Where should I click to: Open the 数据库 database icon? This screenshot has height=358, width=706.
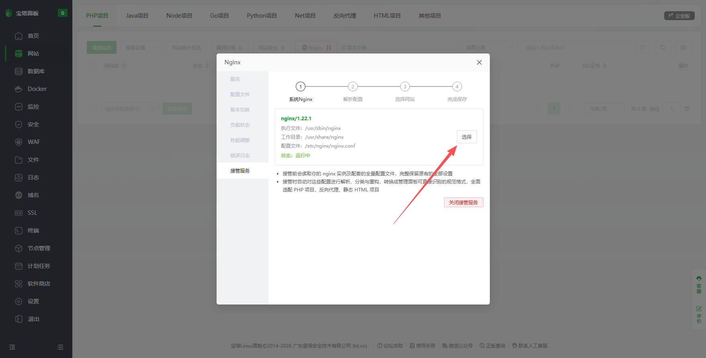click(x=18, y=71)
